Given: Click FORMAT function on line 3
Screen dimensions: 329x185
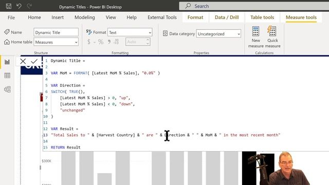Looking at the screenshot, I should point(80,73).
